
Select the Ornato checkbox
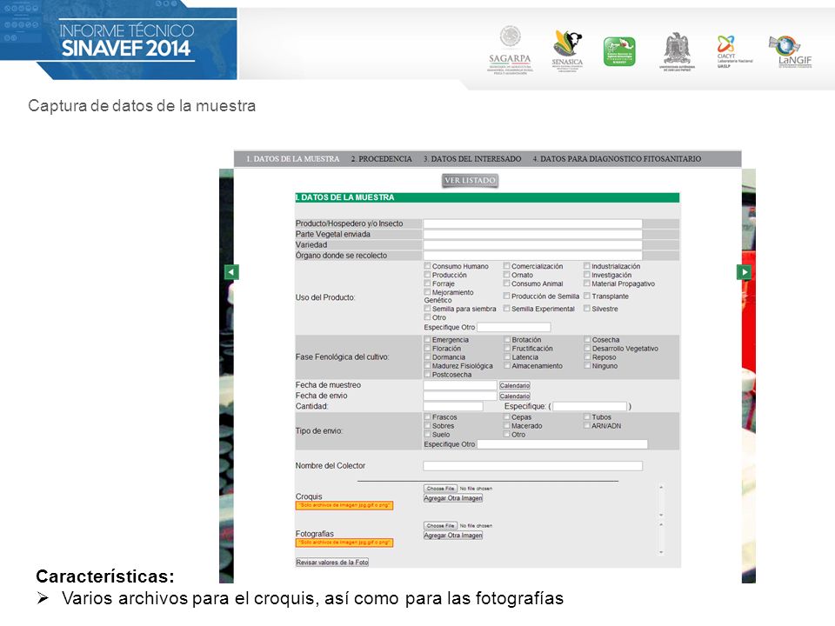click(507, 274)
